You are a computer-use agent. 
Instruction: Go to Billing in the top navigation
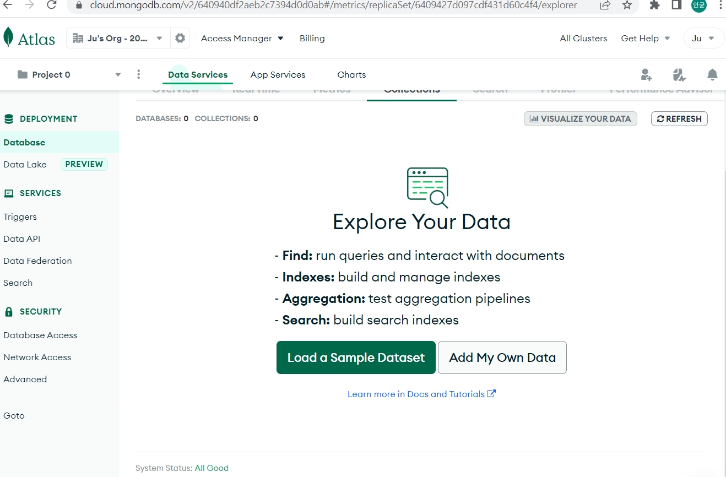tap(312, 39)
